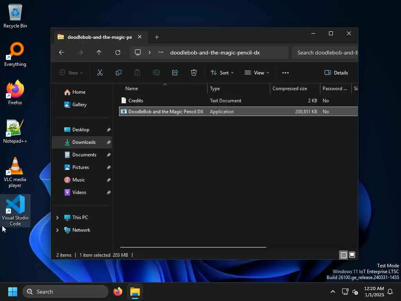The image size is (401, 301).
Task: Expand the Network tree chevron
Action: coord(57,230)
